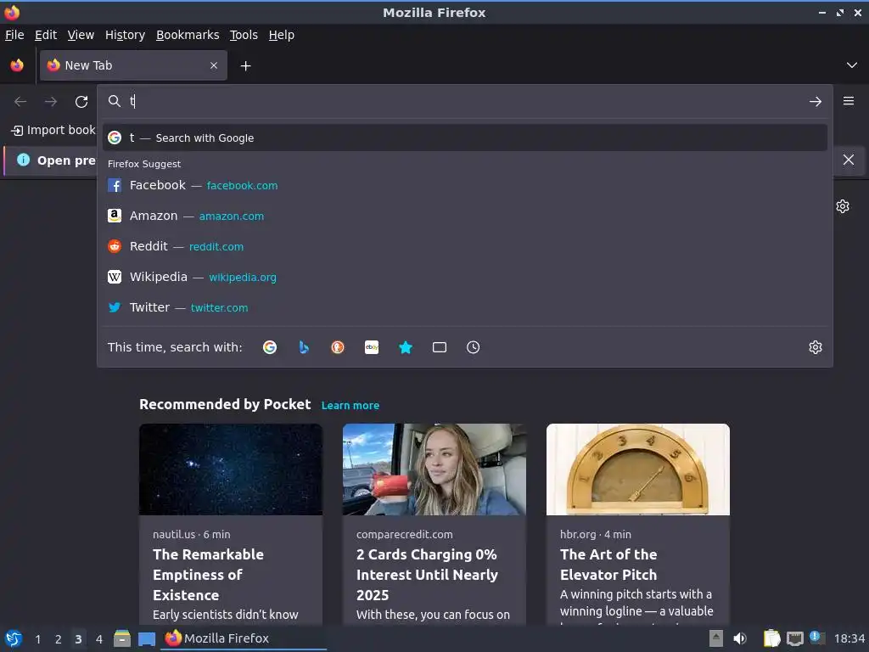
Task: Follow the Pocket Learn more link
Action: click(x=350, y=405)
